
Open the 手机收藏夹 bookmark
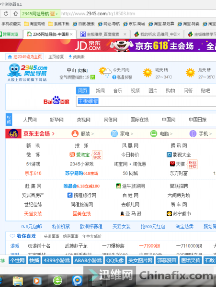click(11, 24)
